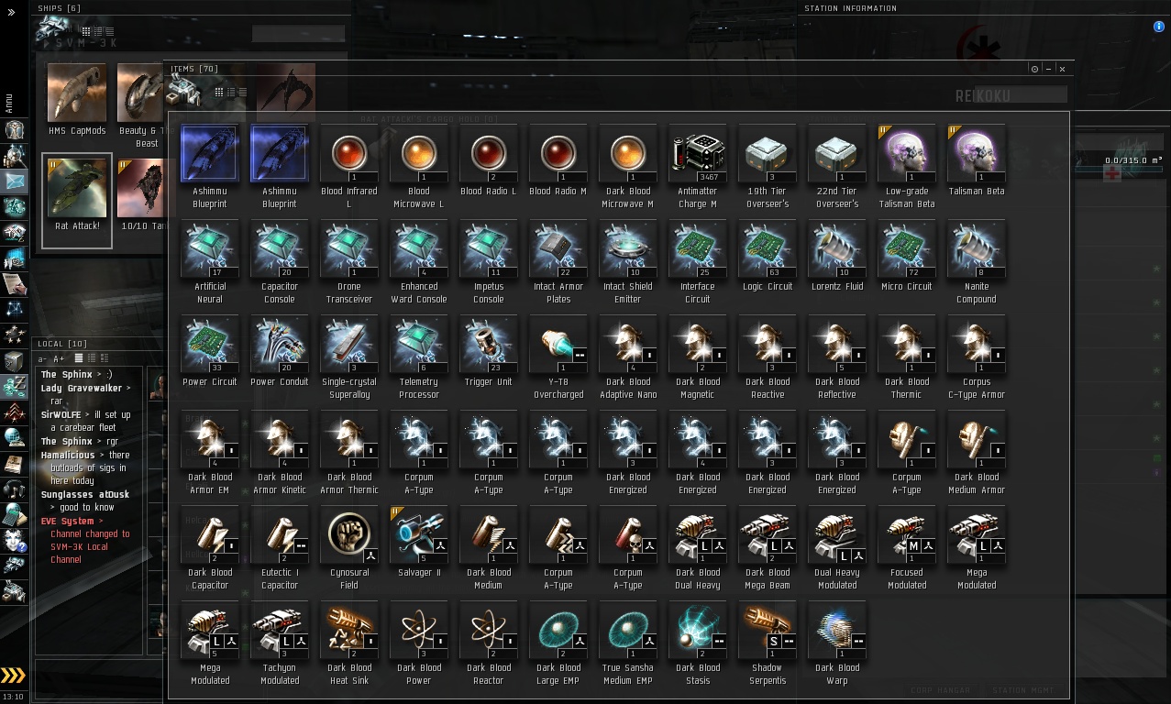Click SirWOLFE's name in Local chat
This screenshot has width=1171, height=704.
(x=61, y=414)
